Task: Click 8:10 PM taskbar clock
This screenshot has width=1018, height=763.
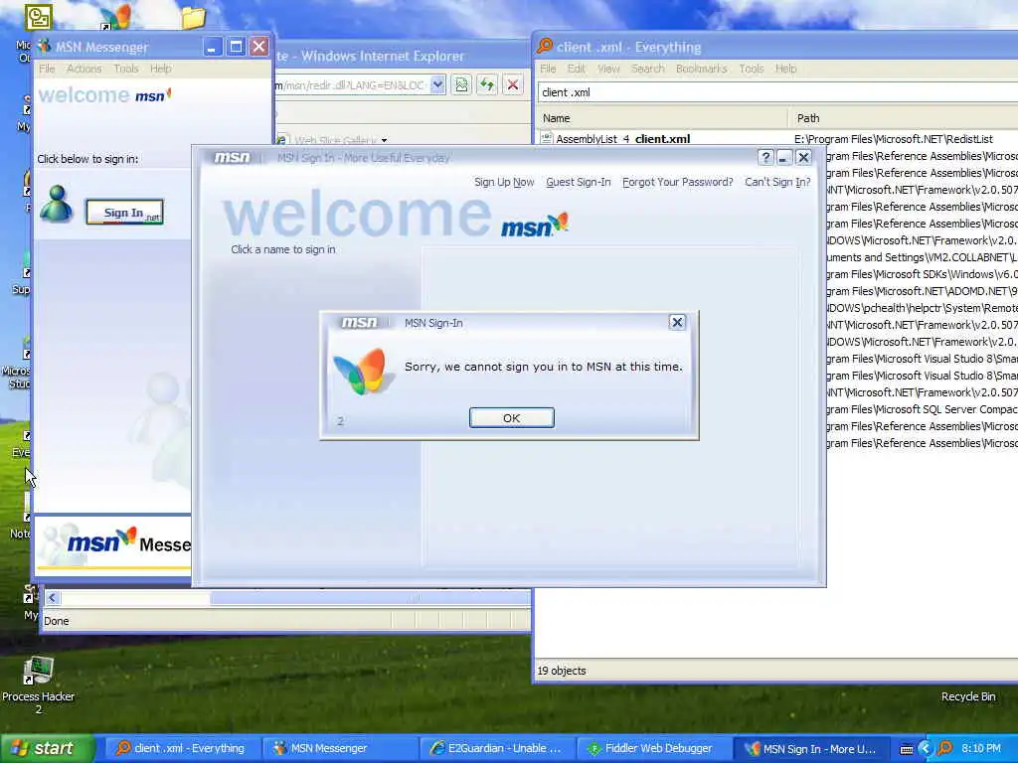Action: pos(981,749)
